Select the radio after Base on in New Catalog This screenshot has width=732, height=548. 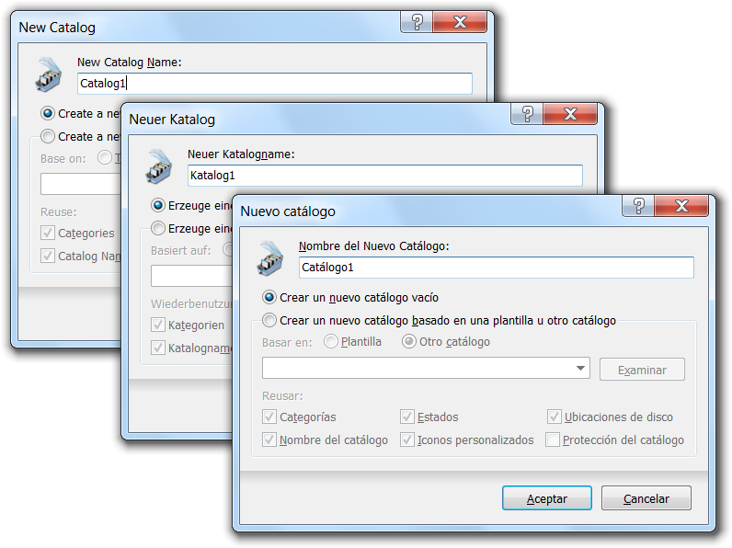(105, 158)
